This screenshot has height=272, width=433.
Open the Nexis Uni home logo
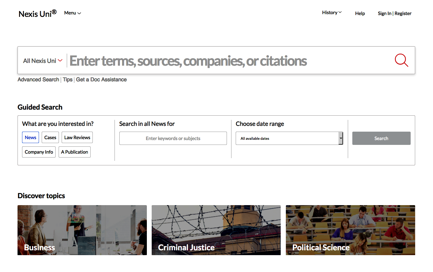[37, 14]
